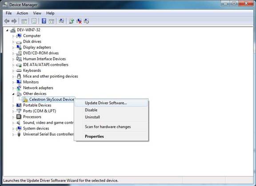The height and width of the screenshot is (186, 256).
Task: Click the Mice and other pointing devices icon
Action: click(19, 76)
